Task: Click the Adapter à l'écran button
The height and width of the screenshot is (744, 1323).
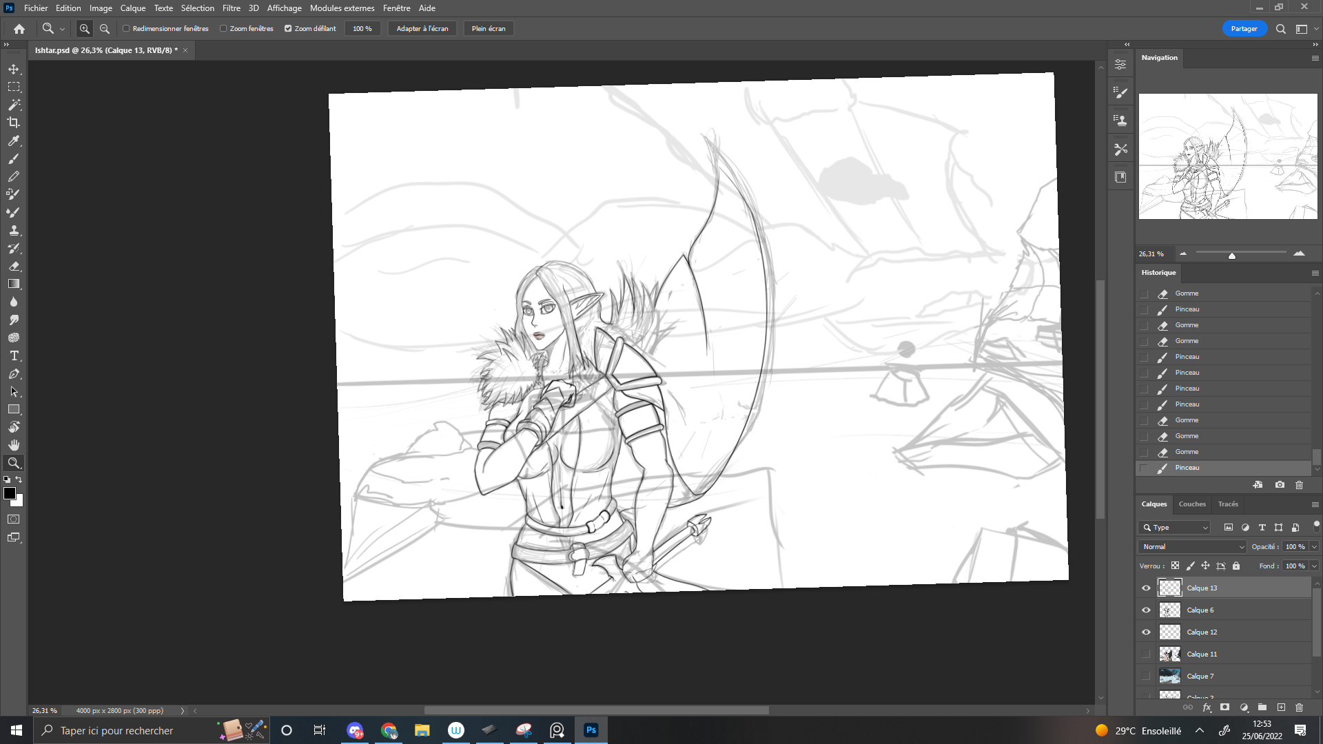Action: [x=422, y=29]
